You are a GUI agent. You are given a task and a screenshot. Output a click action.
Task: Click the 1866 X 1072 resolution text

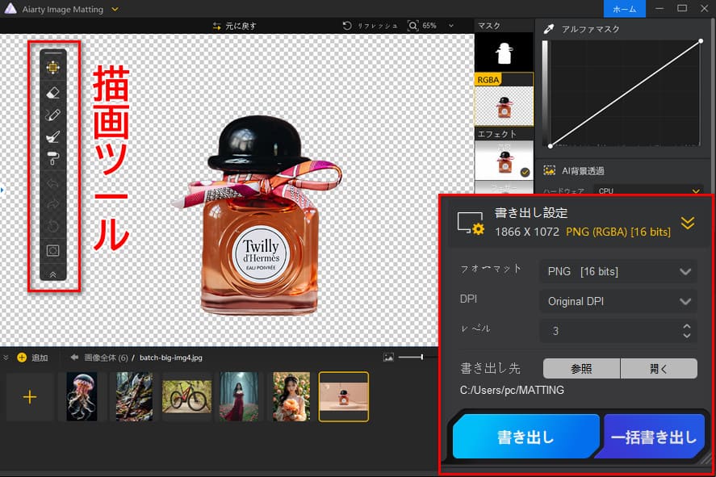(x=527, y=232)
